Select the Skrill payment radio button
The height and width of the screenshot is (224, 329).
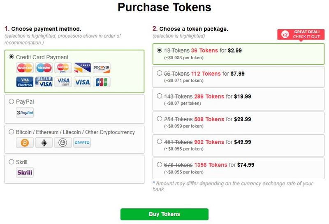(x=12, y=162)
